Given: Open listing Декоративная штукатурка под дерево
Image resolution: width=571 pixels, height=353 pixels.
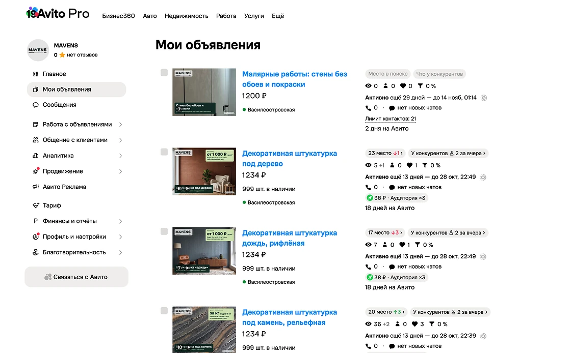Looking at the screenshot, I should point(290,159).
